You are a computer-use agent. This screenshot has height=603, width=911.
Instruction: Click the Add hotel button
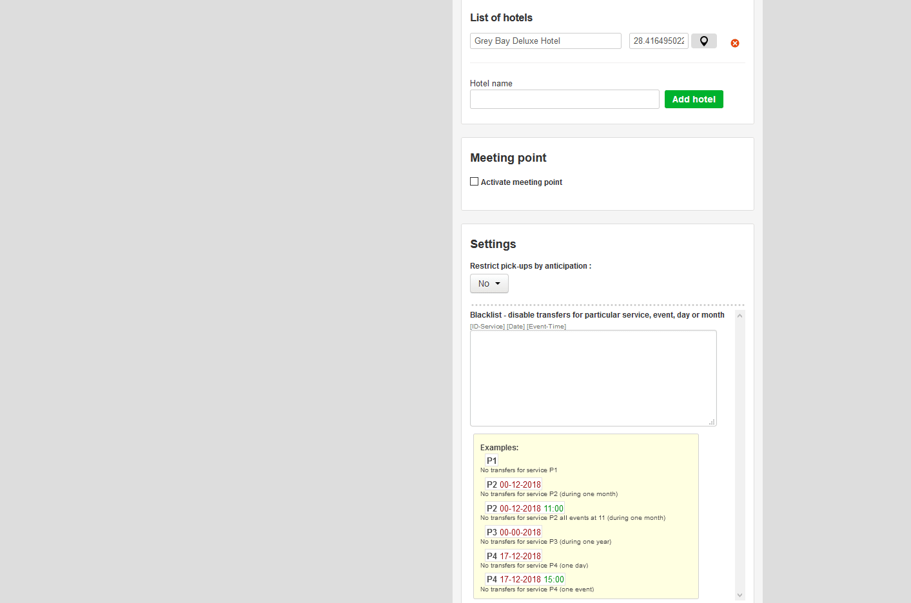693,99
